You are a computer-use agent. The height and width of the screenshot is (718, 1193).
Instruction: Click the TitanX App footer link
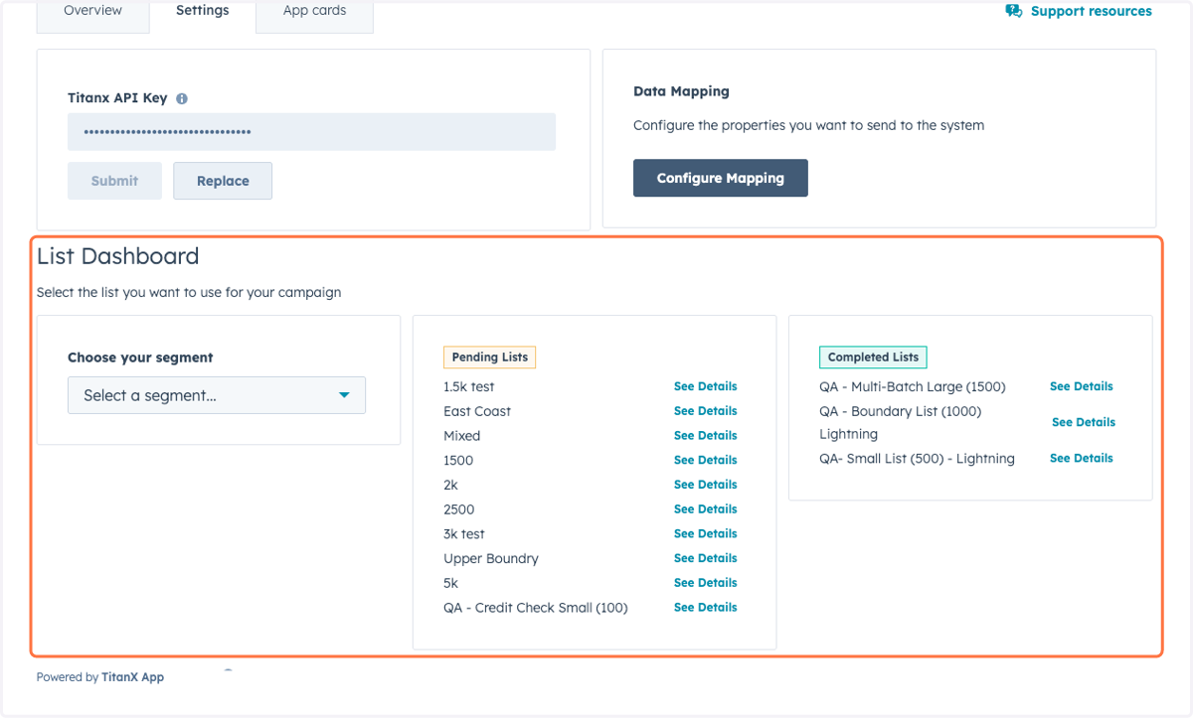coord(132,677)
